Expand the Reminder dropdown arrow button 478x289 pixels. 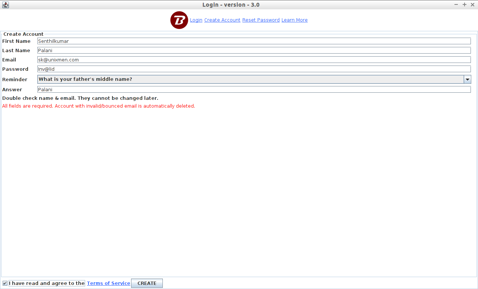click(467, 79)
